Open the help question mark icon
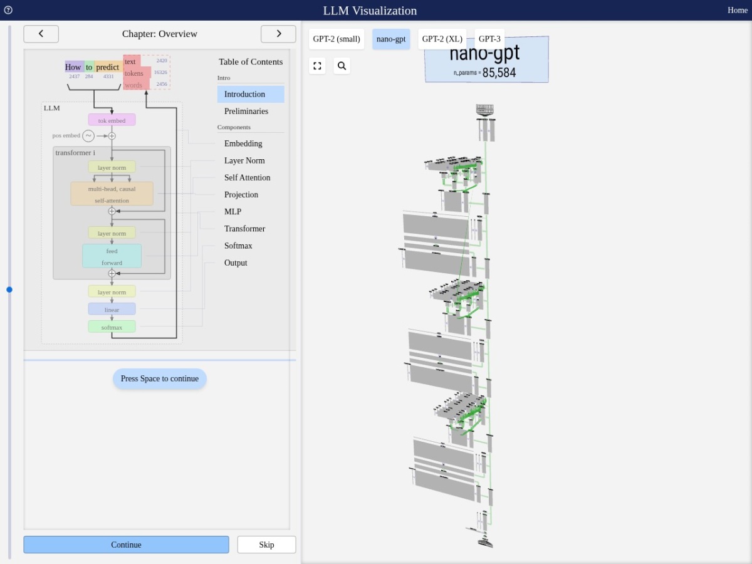This screenshot has width=752, height=564. pyautogui.click(x=8, y=10)
